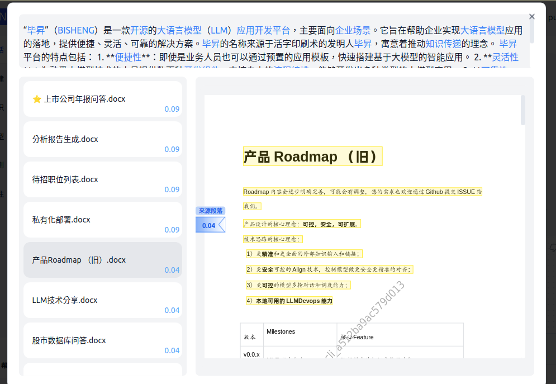Click the 应用开发平台 keyword
Viewport: 556px width, 384px height.
263,31
